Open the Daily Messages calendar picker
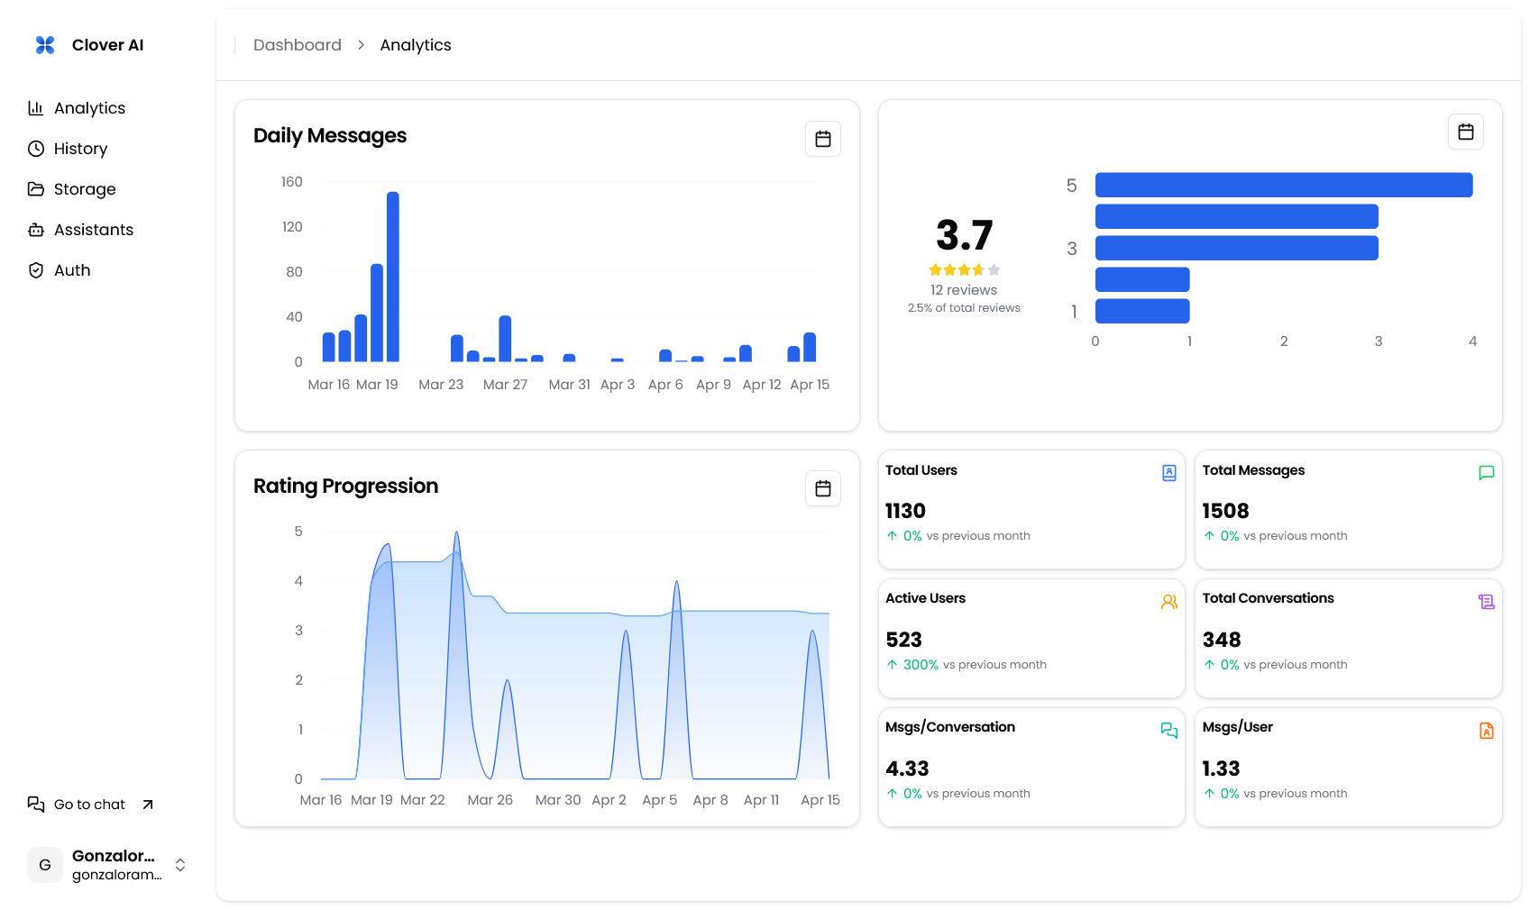1530x910 pixels. point(823,139)
